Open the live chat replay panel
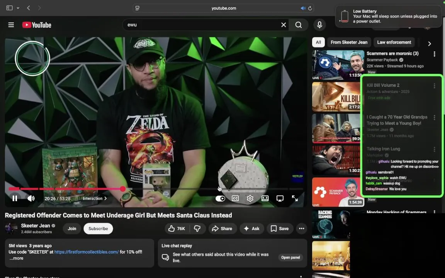Screen dimensions: 445x278 coord(290,257)
